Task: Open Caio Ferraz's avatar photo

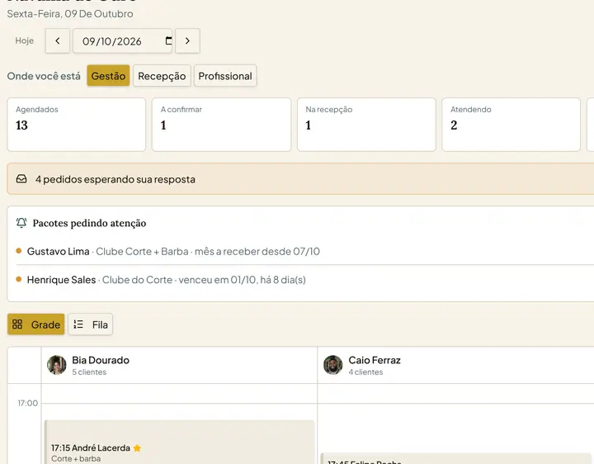Action: (333, 365)
